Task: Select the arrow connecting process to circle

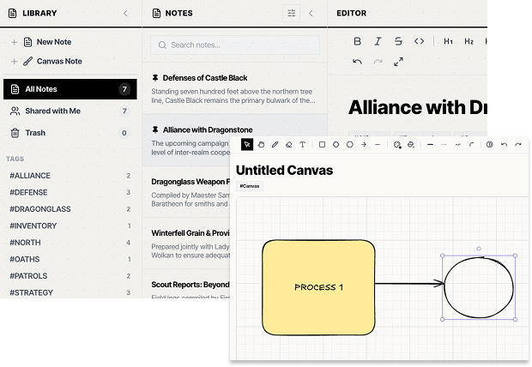Action: [409, 283]
